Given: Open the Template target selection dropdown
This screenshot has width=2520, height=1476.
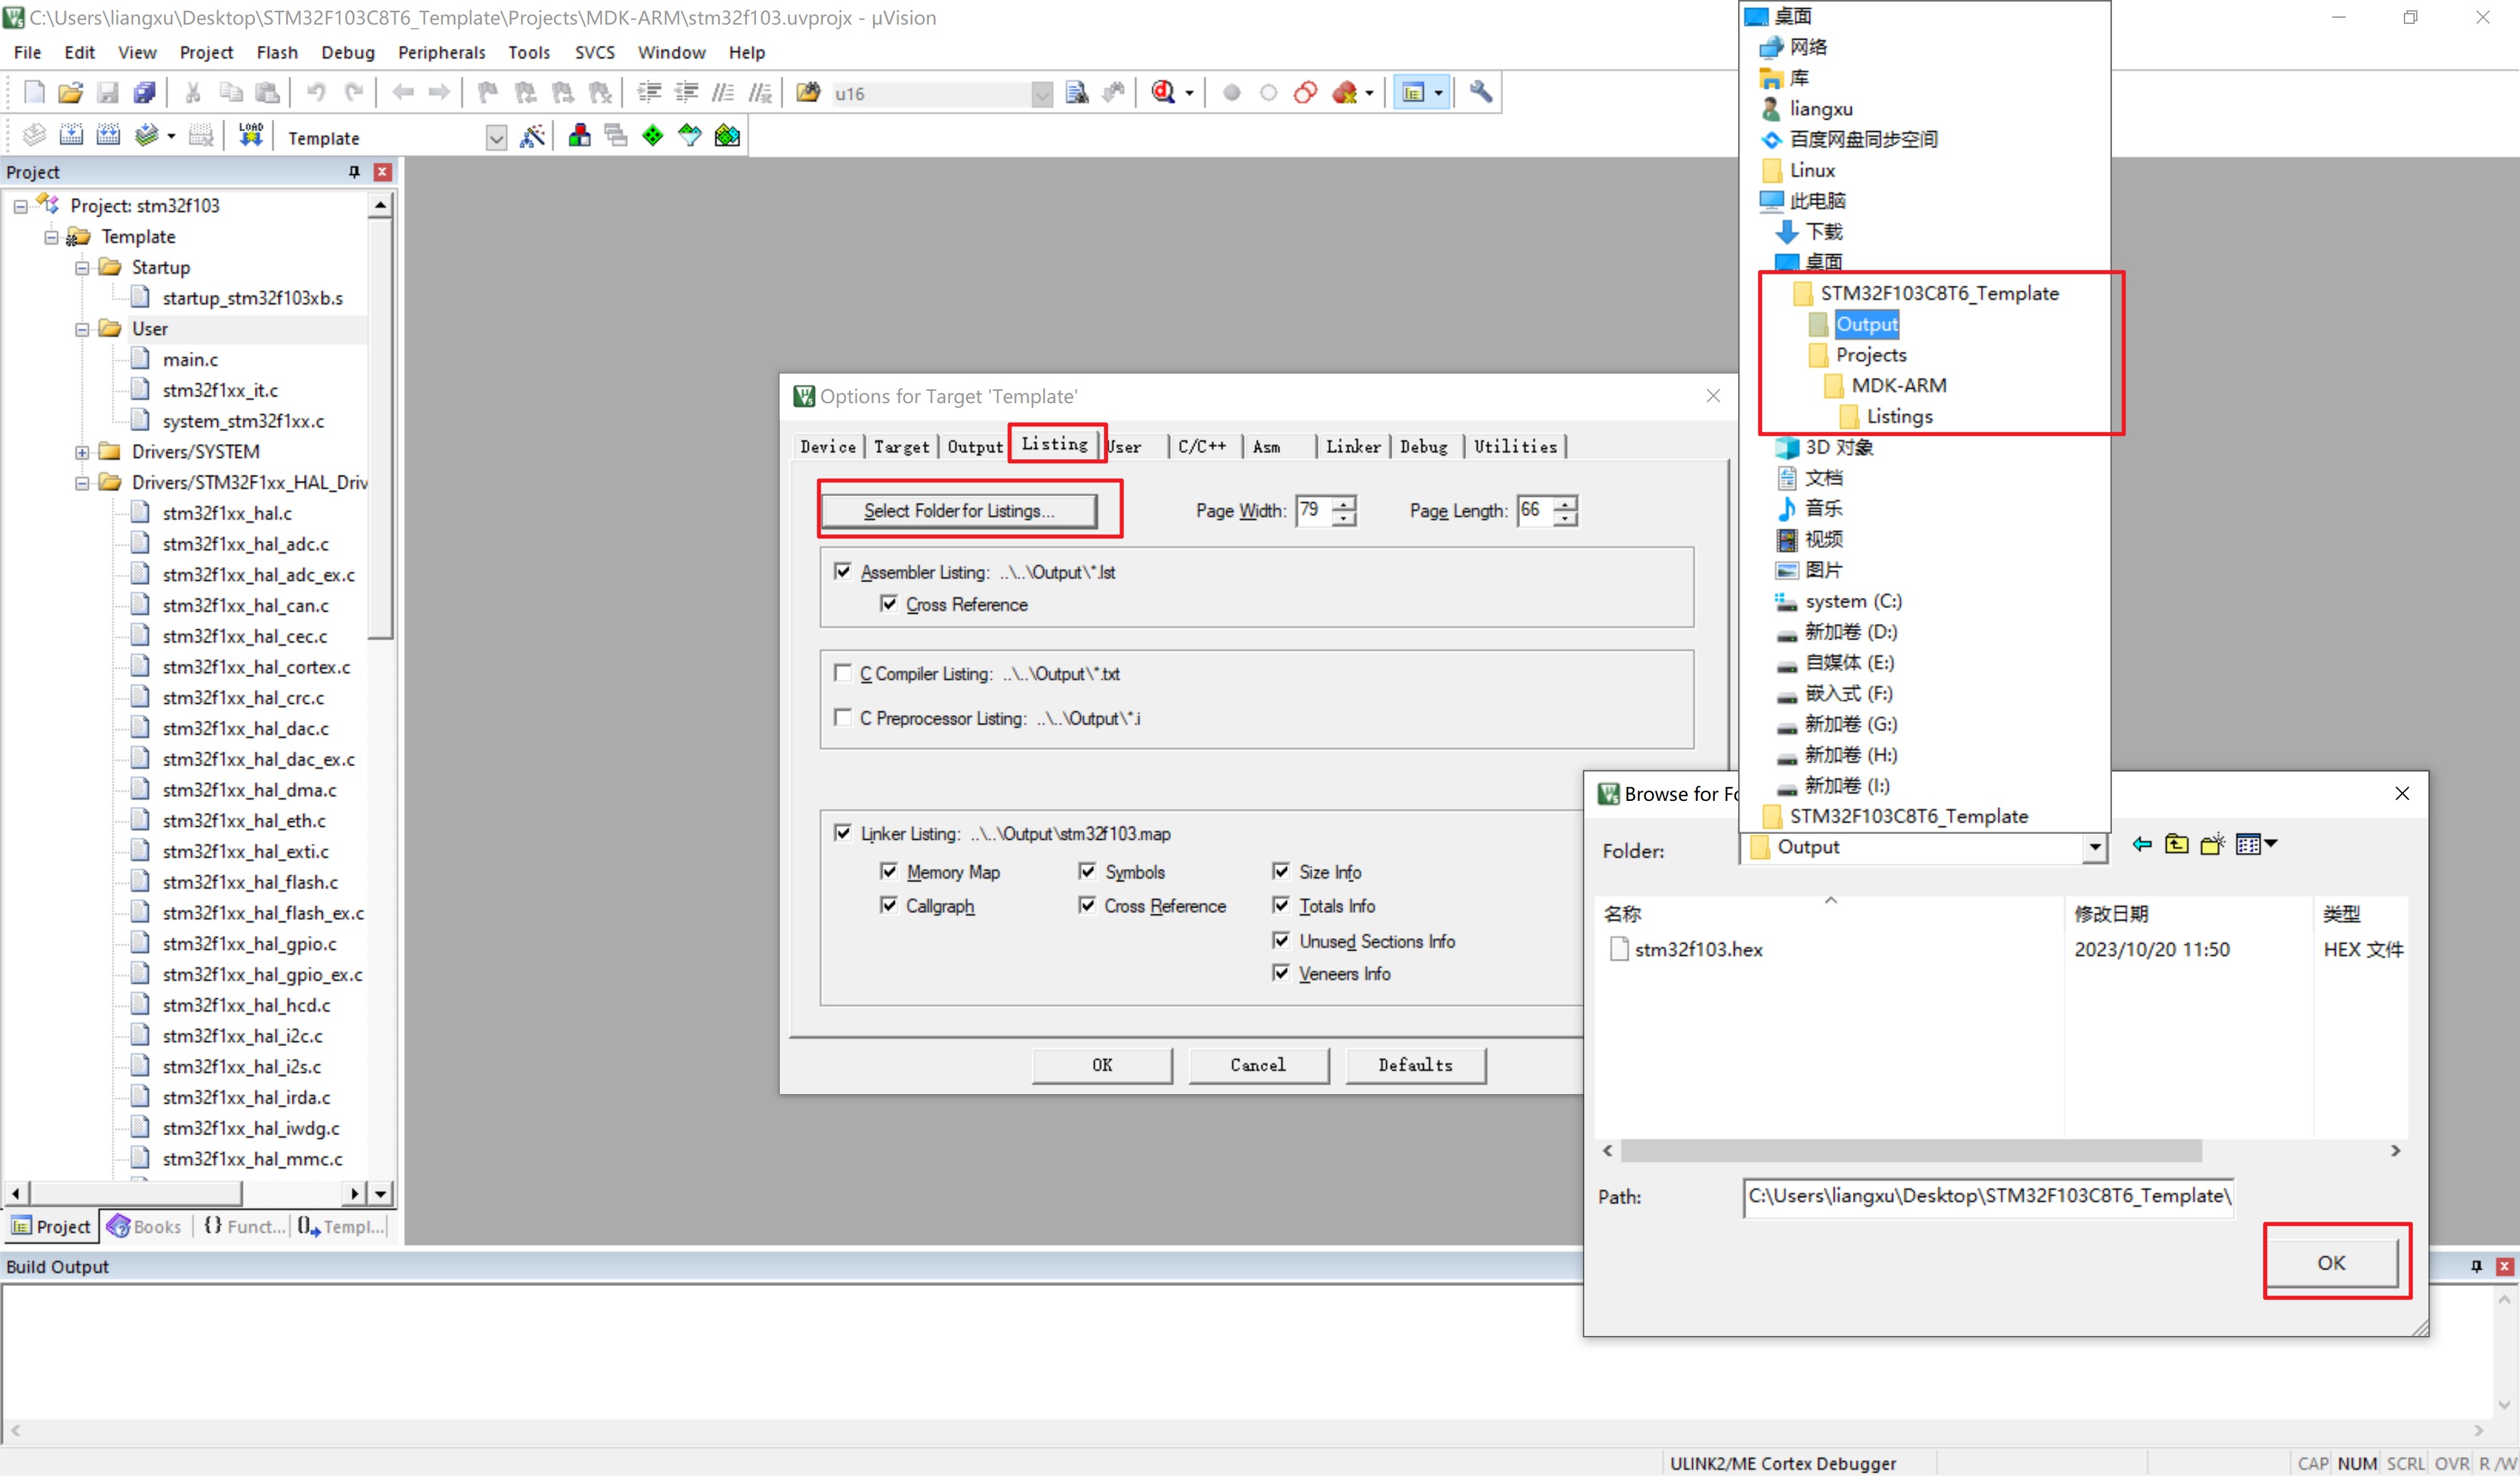Looking at the screenshot, I should [496, 138].
